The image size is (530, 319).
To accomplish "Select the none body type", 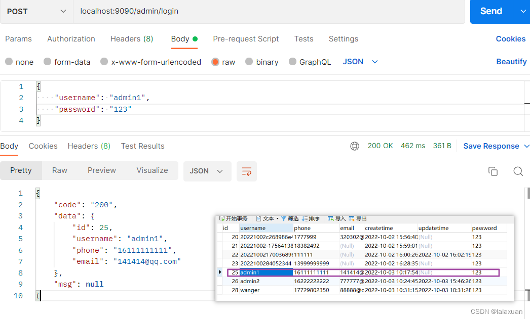I will (x=19, y=62).
